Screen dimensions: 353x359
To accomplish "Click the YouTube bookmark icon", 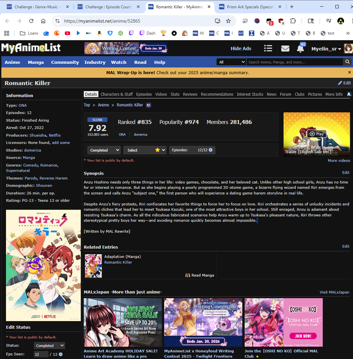I will point(67,33).
